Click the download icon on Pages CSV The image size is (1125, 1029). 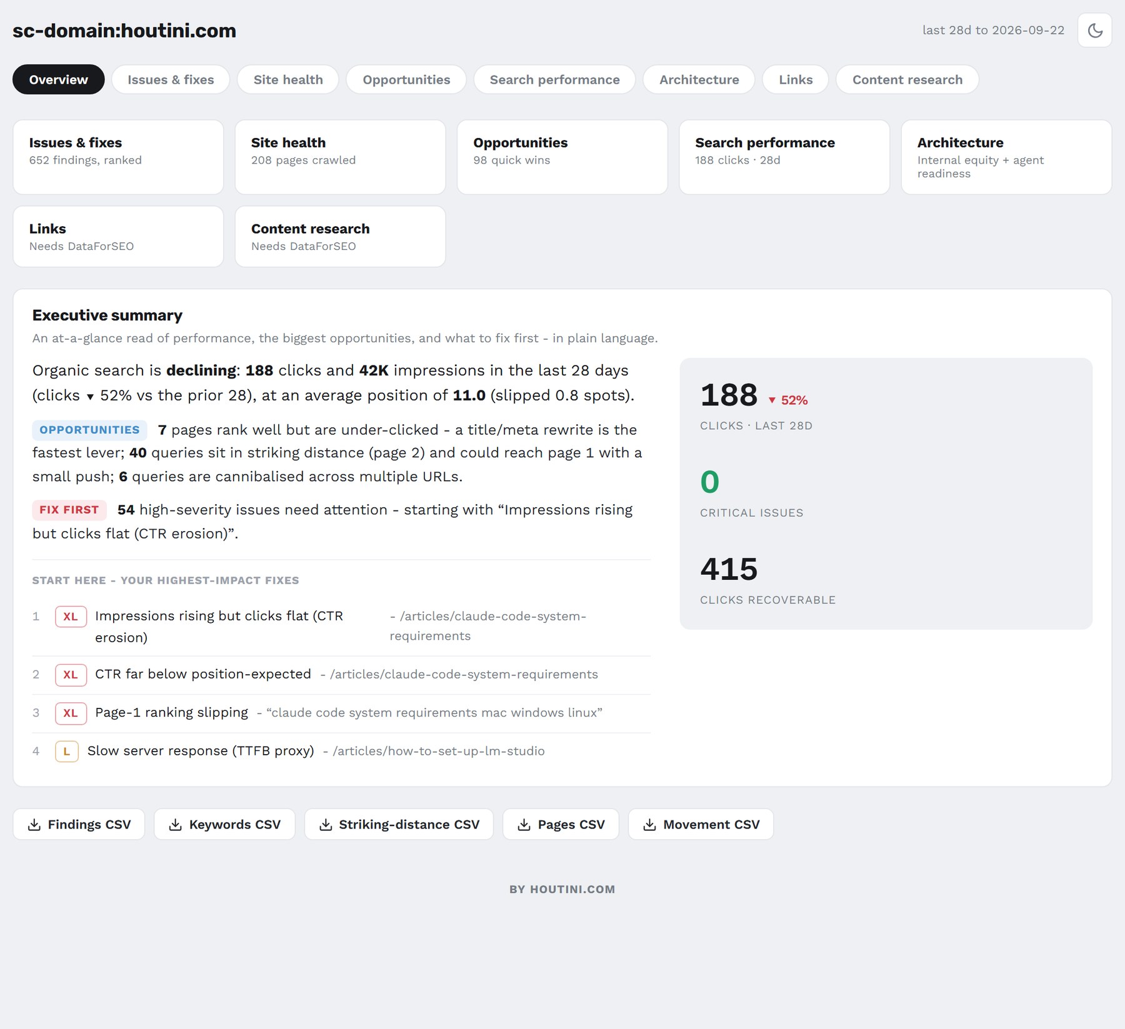(524, 825)
